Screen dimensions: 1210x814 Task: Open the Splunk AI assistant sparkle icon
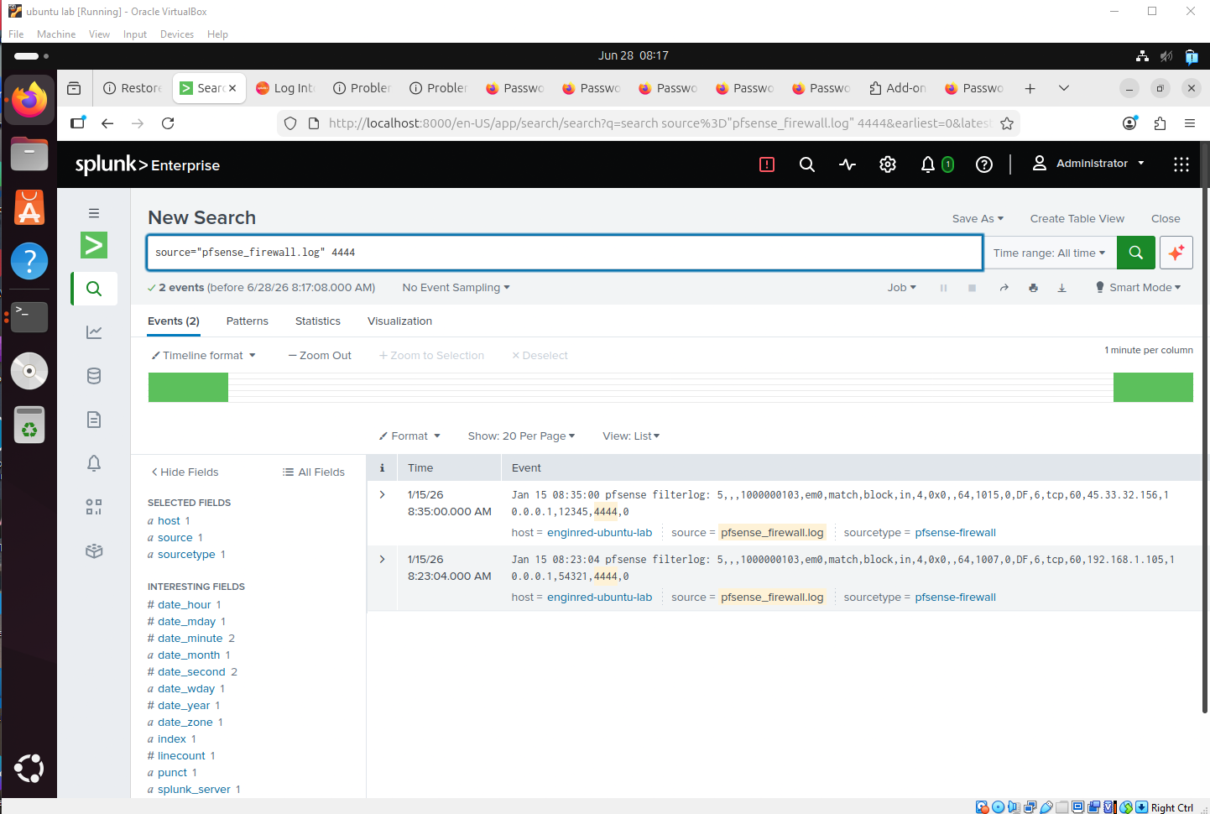(1176, 253)
